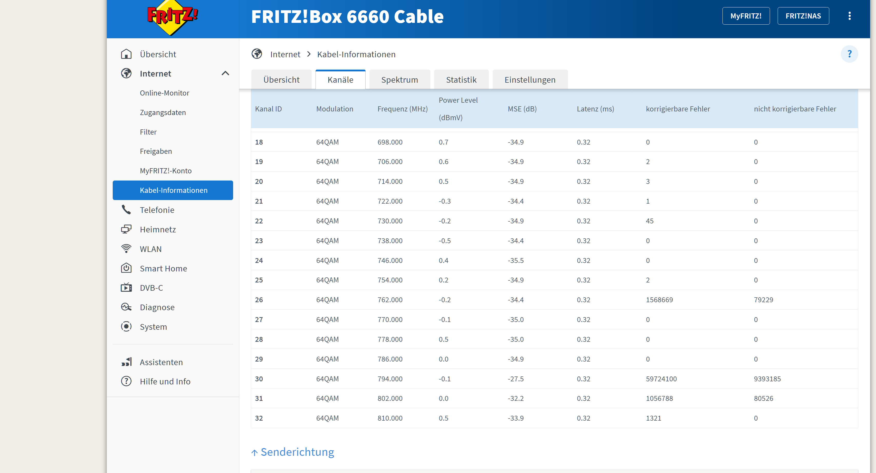Click the DVB-C television icon
Screen dimensions: 876x473
[x=126, y=288]
